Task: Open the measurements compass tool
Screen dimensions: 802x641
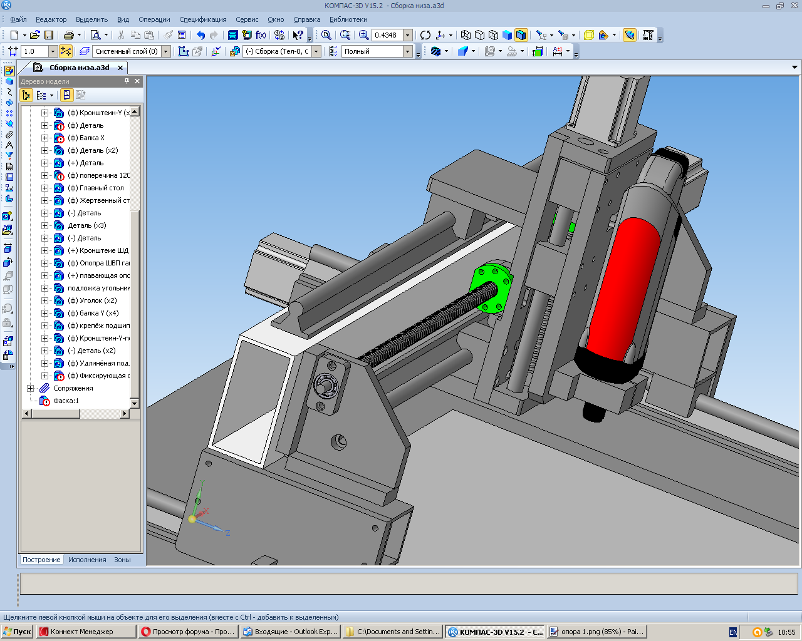Action: pos(9,145)
